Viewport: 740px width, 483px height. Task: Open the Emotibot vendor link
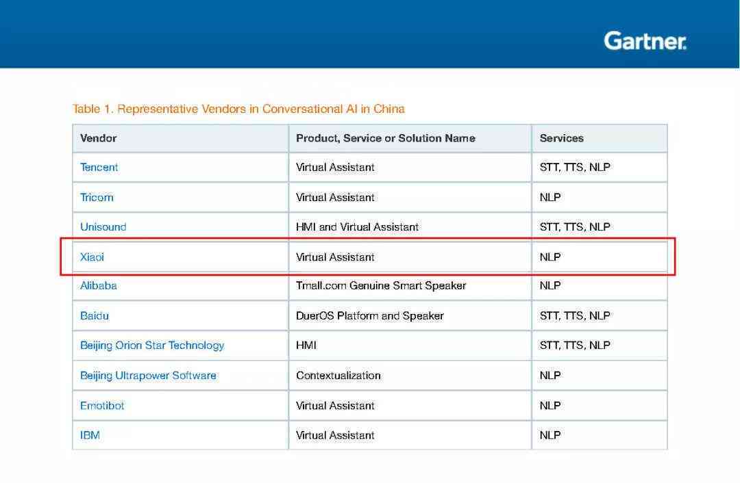tap(102, 406)
